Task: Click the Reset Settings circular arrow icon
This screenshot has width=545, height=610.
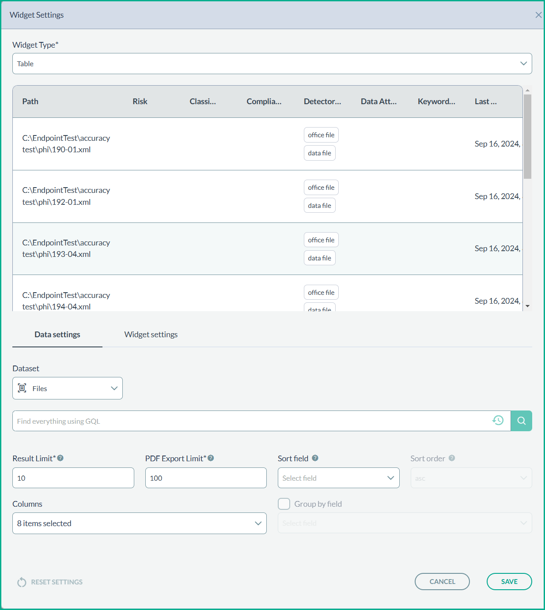Action: 22,582
